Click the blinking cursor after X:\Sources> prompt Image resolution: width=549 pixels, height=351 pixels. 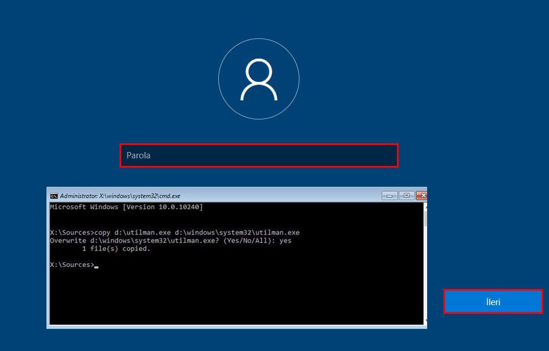coord(96,265)
